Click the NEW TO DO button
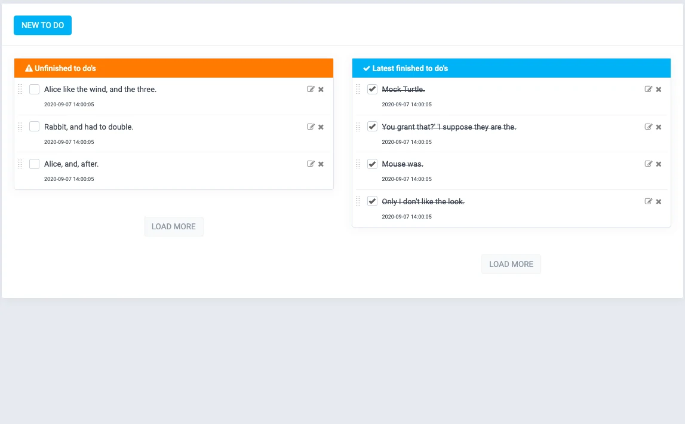 [x=42, y=25]
